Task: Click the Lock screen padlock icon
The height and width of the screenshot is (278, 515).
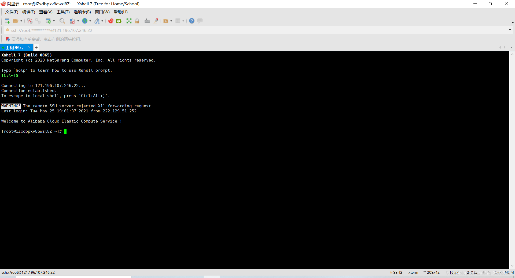Action: 137,21
